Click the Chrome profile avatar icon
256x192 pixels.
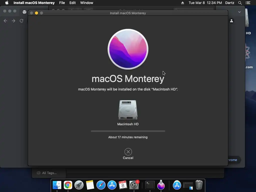click(x=231, y=21)
